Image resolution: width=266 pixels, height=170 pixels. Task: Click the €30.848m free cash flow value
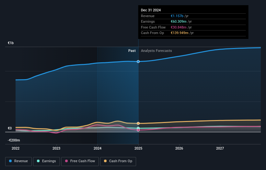coord(179,27)
